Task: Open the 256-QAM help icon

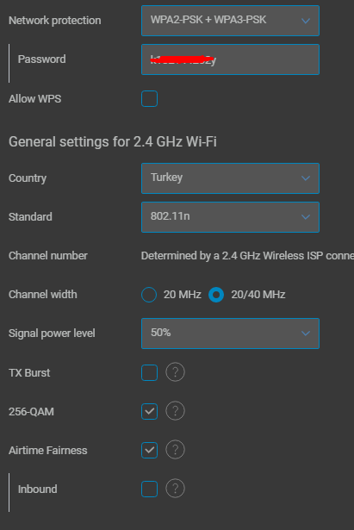Action: click(x=175, y=411)
